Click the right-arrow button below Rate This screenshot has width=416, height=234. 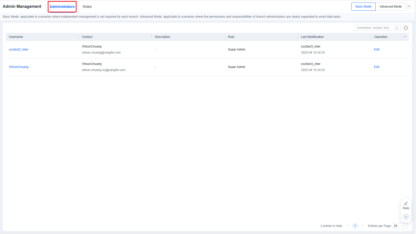pyautogui.click(x=406, y=217)
